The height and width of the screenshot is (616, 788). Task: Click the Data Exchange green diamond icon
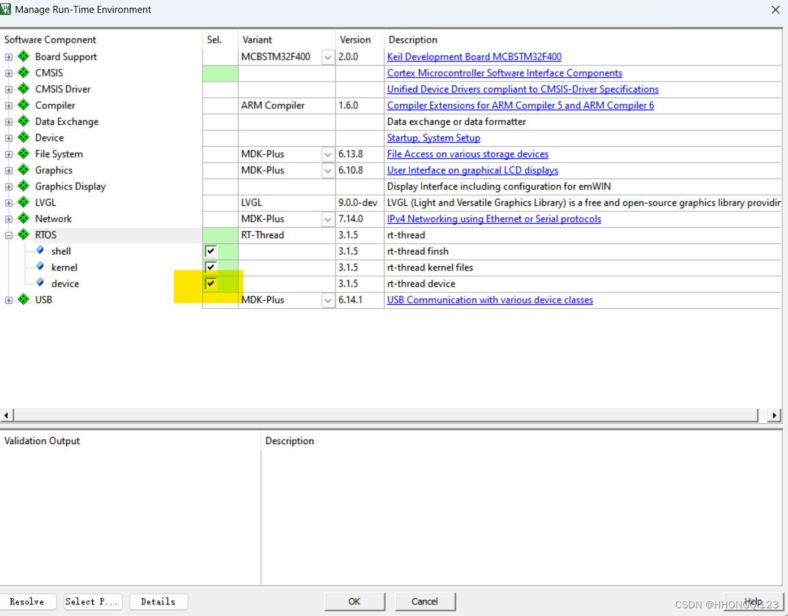[23, 121]
